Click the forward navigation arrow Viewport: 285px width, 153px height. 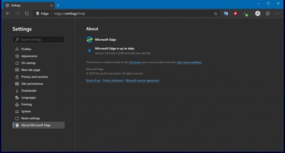pyautogui.click(x=17, y=13)
